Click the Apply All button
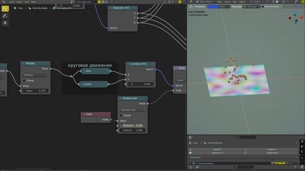The height and width of the screenshot is (171, 305). coord(216,149)
